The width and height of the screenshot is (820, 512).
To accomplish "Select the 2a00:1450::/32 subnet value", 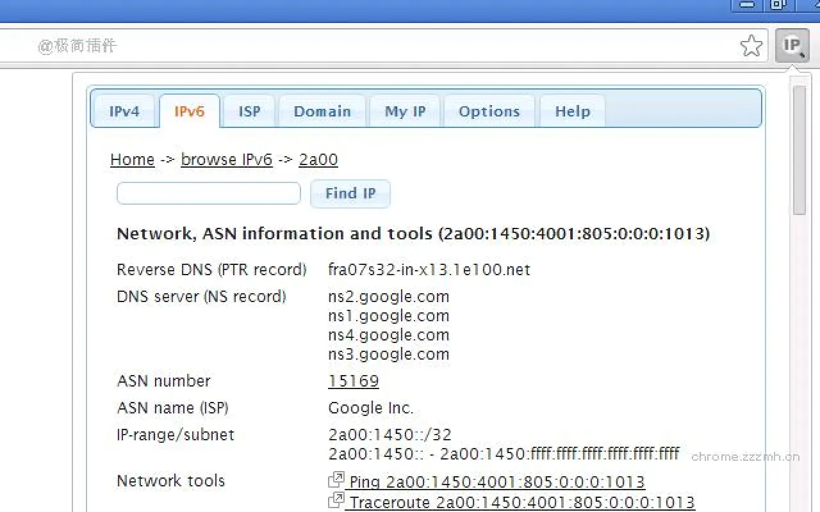I will [390, 435].
